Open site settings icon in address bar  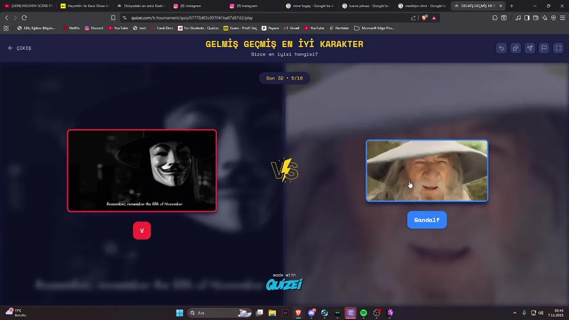tap(124, 18)
